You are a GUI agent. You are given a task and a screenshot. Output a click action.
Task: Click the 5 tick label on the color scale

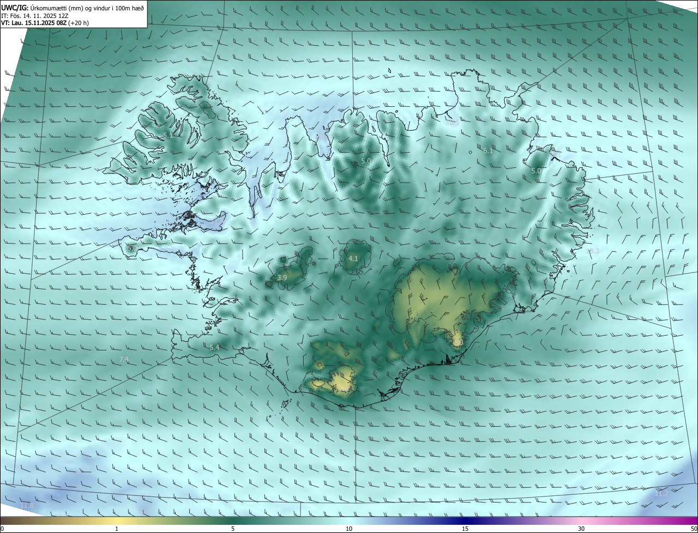click(x=233, y=529)
